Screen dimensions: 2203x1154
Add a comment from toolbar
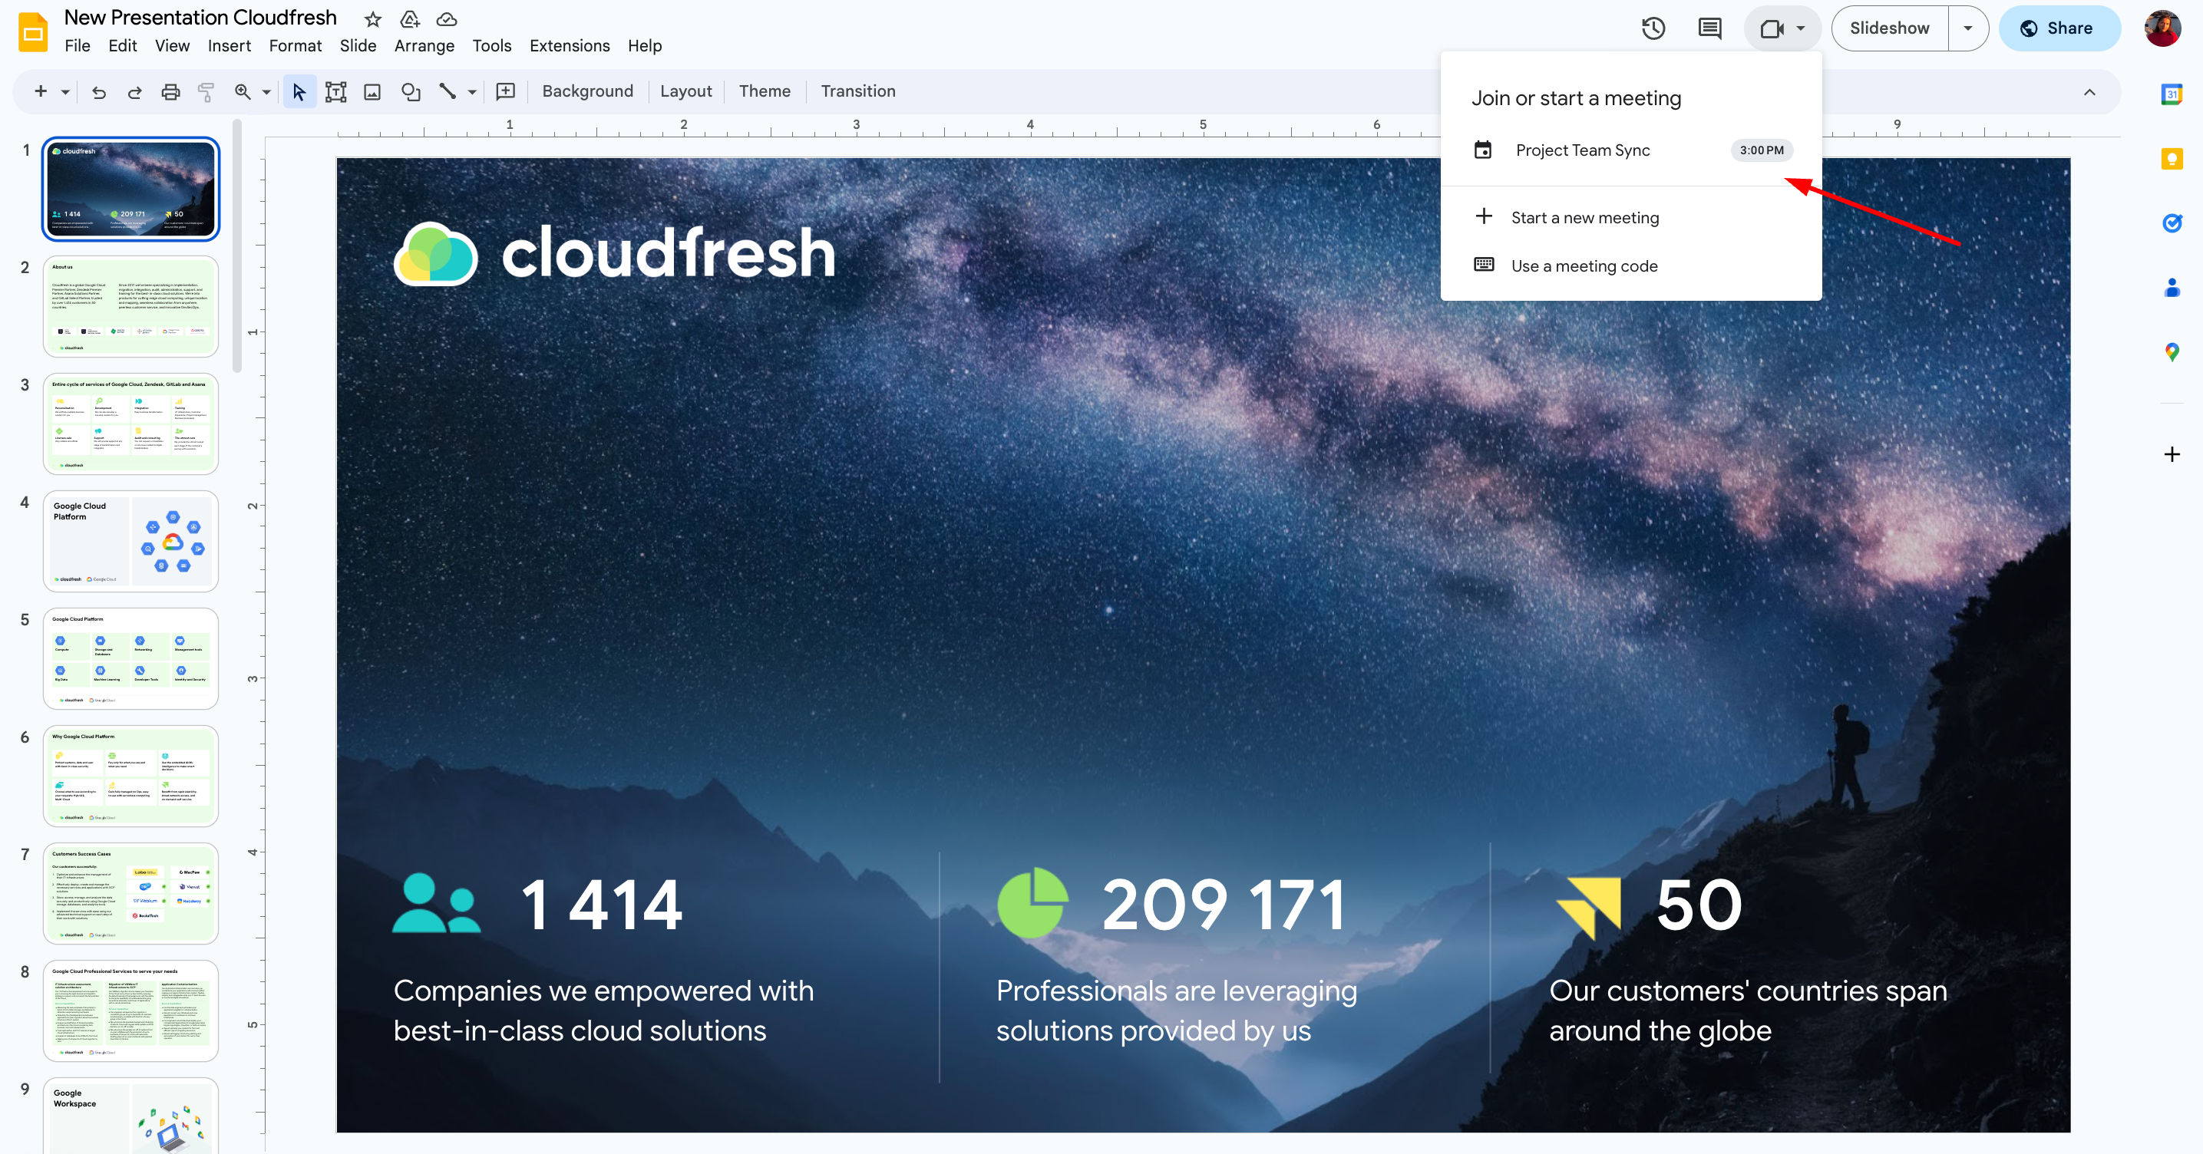coord(505,91)
